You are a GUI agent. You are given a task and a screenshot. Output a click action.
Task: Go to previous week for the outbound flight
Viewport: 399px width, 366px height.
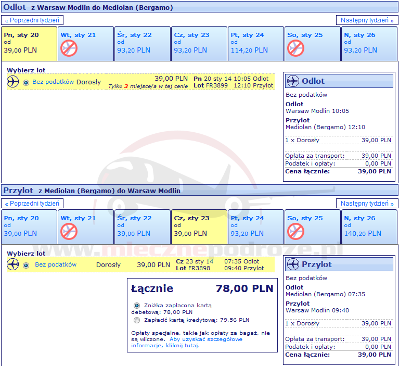33,20
